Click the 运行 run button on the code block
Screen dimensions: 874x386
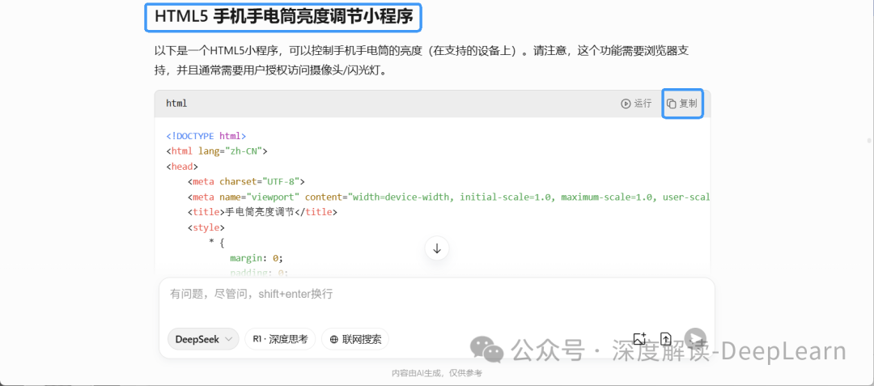(636, 104)
